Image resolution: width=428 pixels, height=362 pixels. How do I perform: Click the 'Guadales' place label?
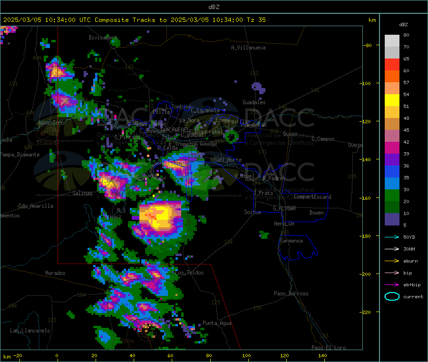click(254, 102)
